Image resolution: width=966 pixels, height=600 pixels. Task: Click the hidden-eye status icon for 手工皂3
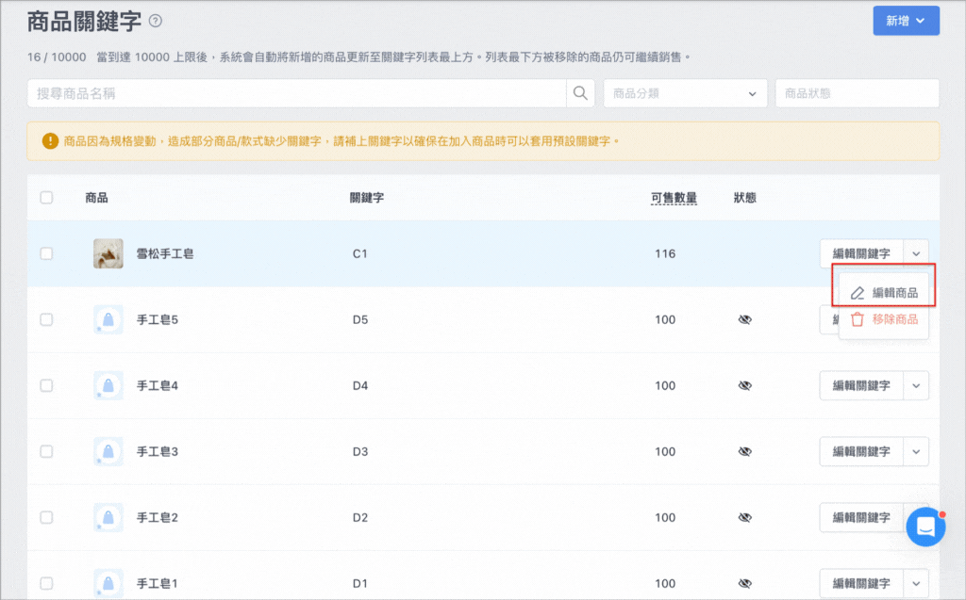point(745,451)
